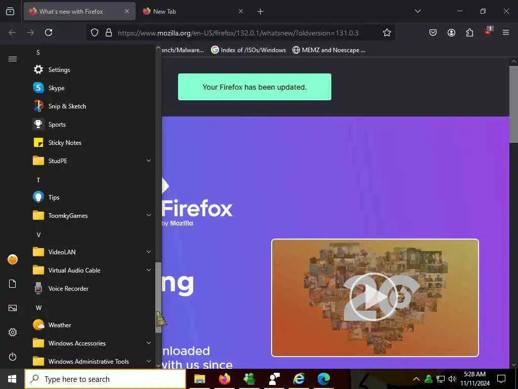Open Documents from Start sidebar
This screenshot has width=518, height=389.
coord(13,284)
